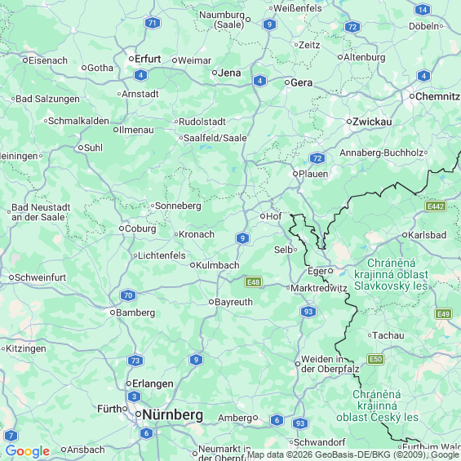Click the Google logo

click(x=28, y=451)
